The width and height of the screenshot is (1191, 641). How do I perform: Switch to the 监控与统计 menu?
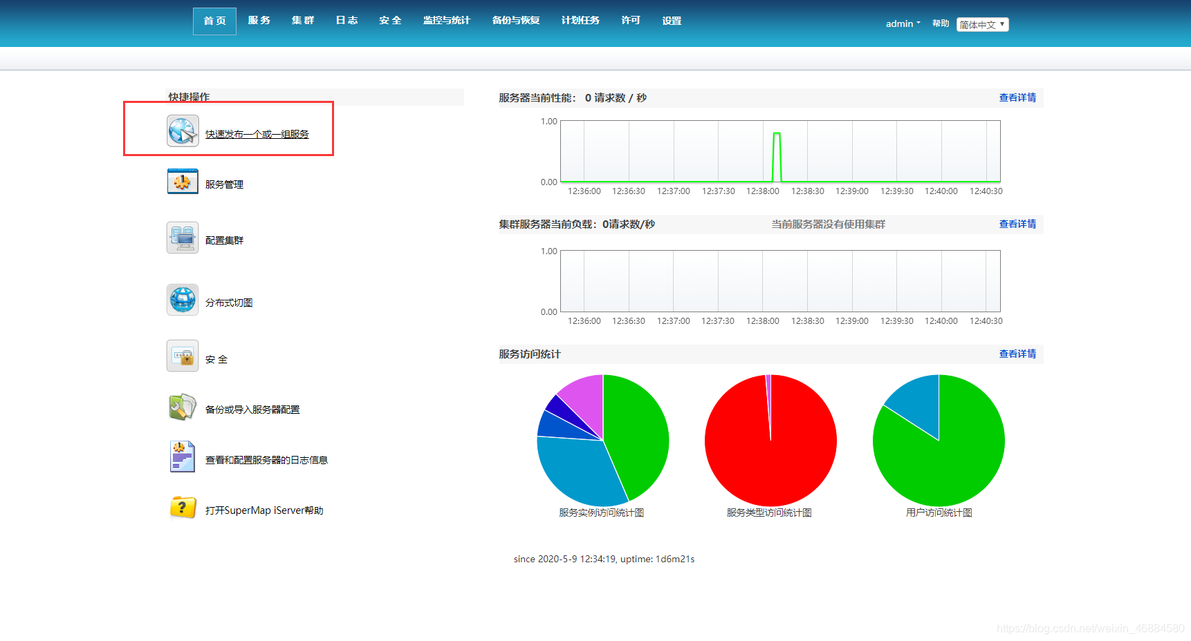(446, 20)
